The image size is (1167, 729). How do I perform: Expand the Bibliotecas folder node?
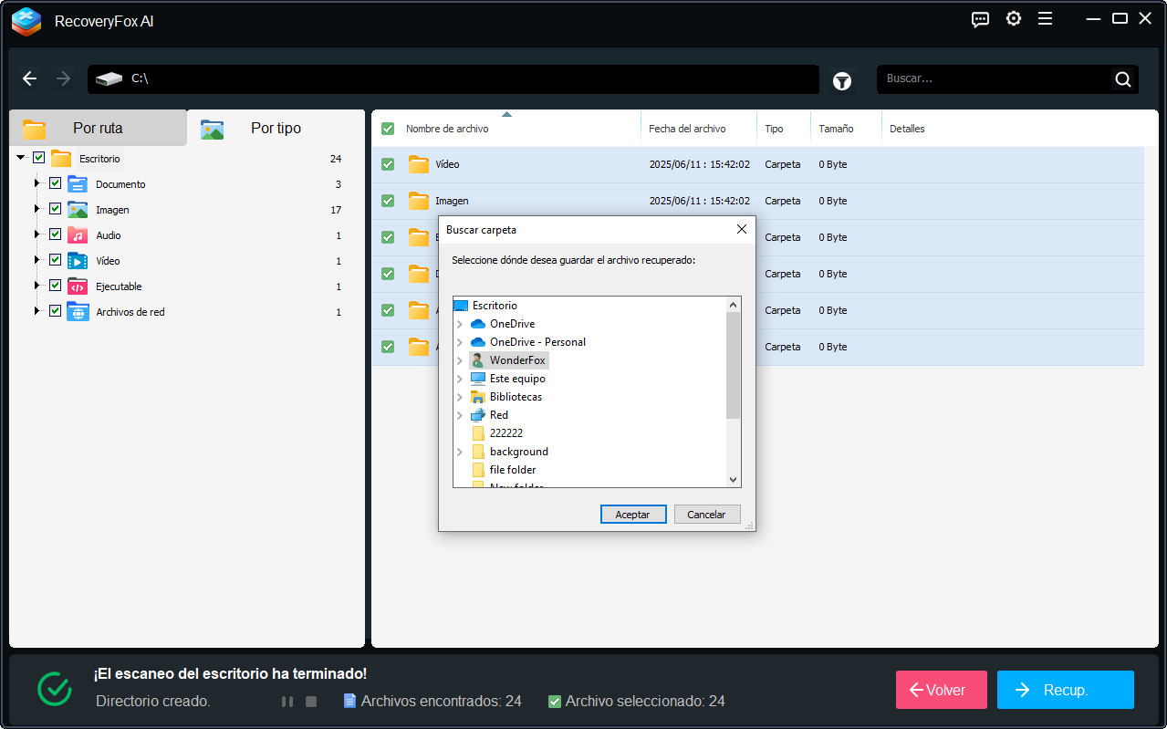(459, 397)
